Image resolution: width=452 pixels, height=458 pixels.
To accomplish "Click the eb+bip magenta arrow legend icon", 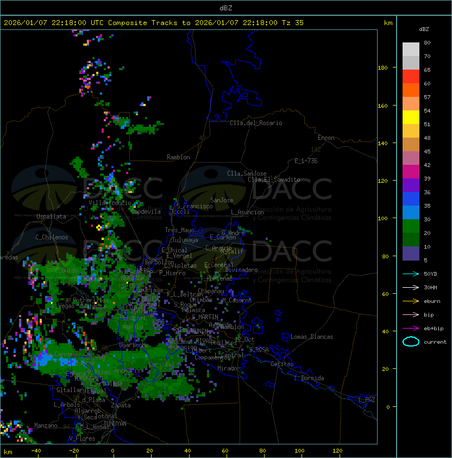I will click(x=411, y=329).
